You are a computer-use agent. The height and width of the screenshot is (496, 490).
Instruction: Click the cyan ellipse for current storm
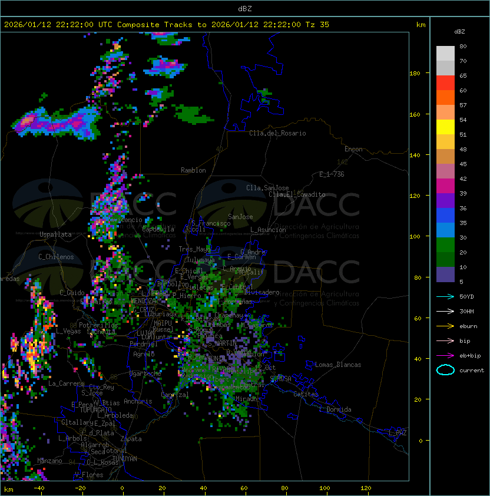tap(445, 370)
